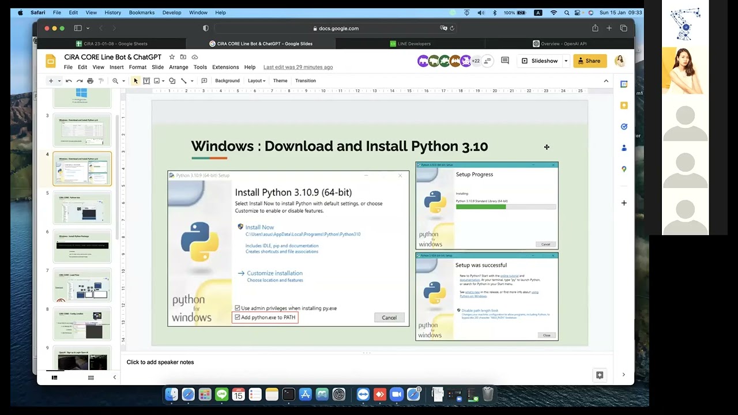
Task: Open comment history icon
Action: tap(505, 61)
